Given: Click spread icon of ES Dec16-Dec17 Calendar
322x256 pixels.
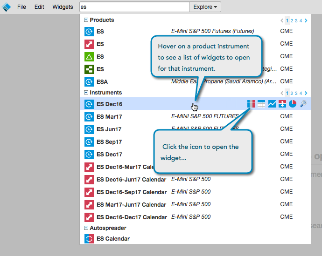Looking at the screenshot, I should [x=89, y=217].
